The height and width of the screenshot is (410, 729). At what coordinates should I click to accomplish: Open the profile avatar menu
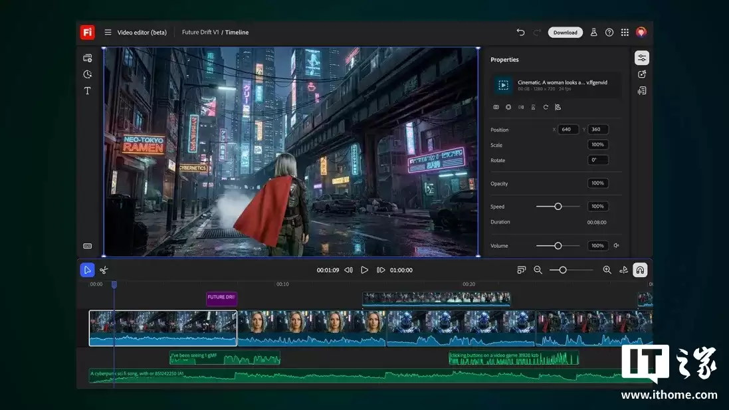pos(641,32)
